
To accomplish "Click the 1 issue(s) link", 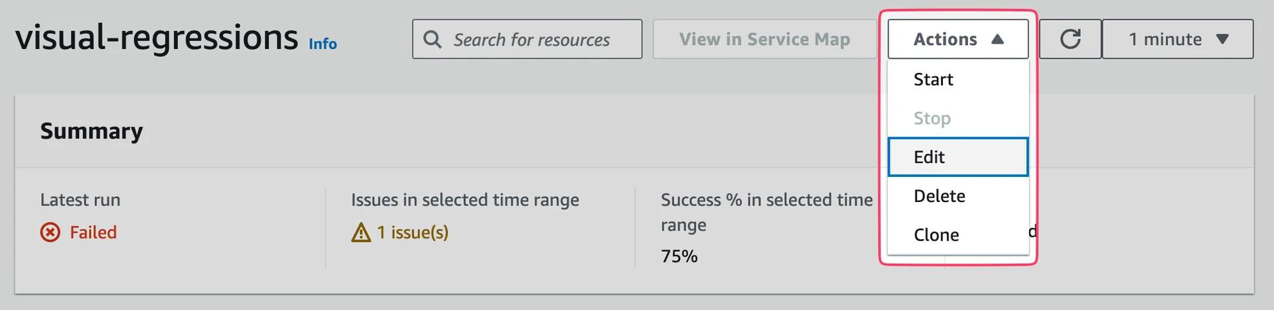I will 413,232.
